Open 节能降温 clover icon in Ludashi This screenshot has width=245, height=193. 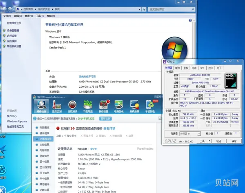point(88,106)
